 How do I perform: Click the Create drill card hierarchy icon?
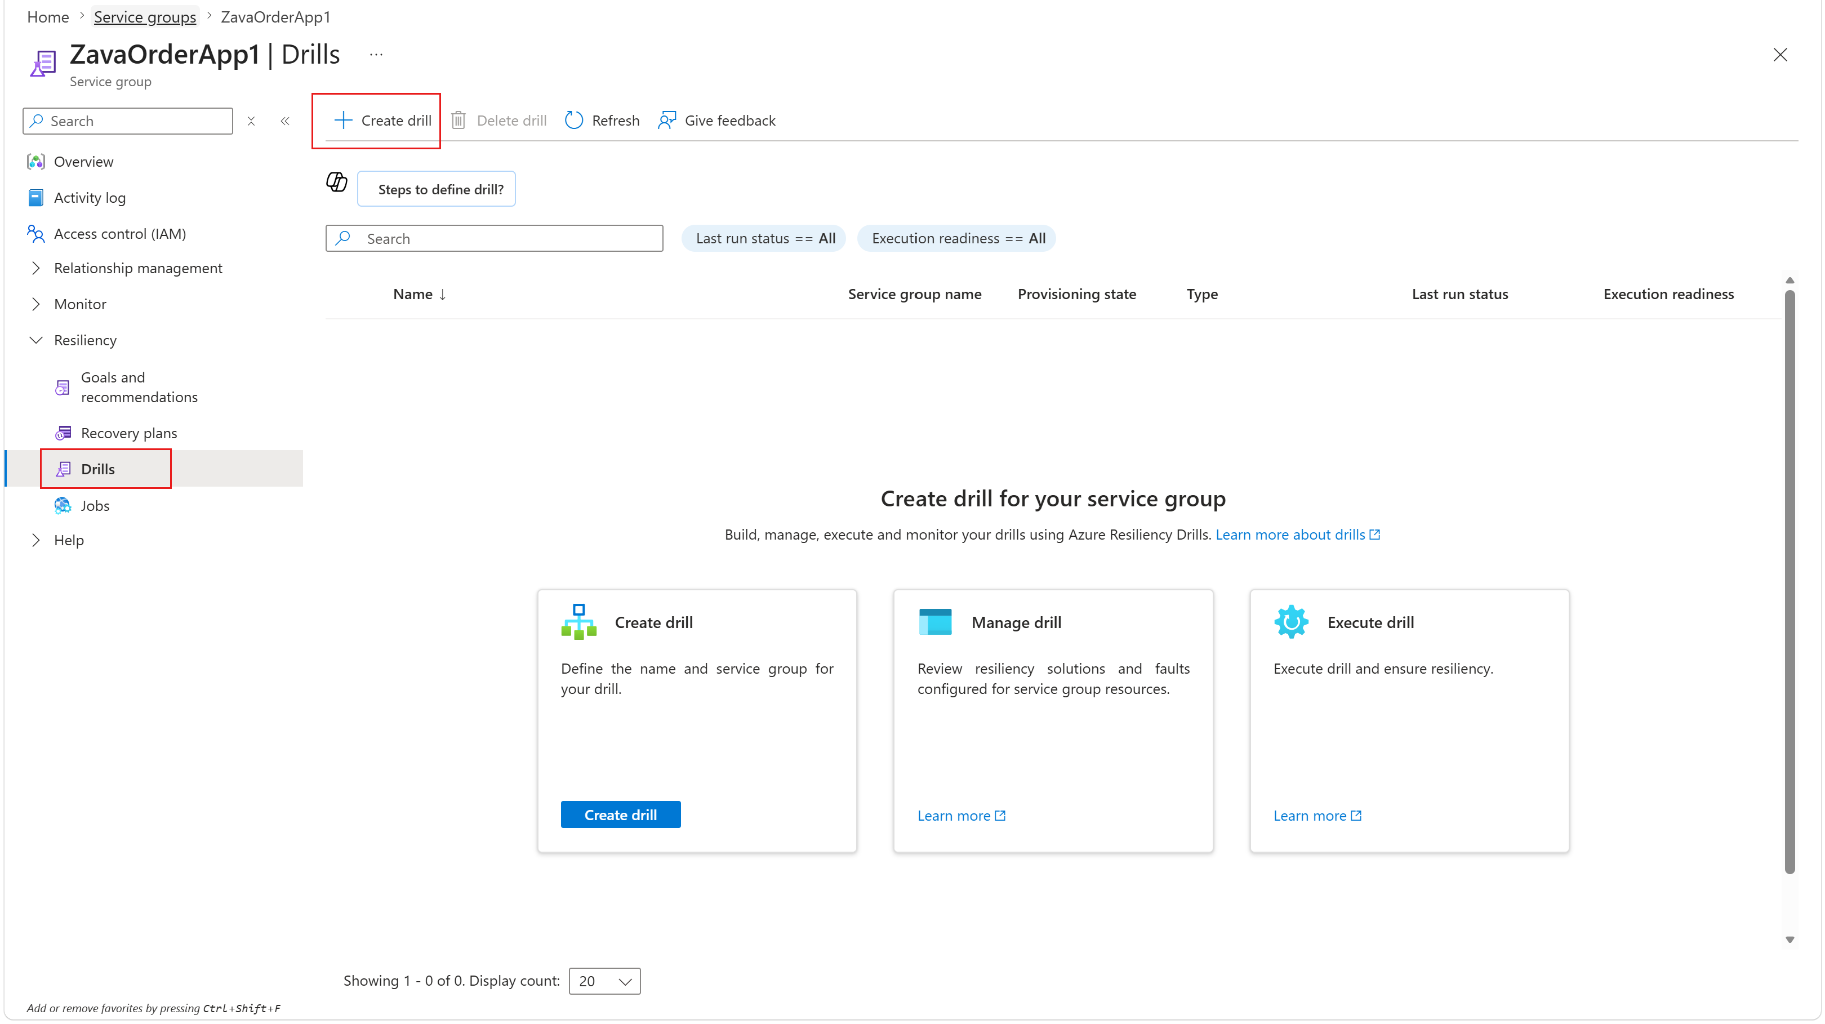tap(579, 621)
